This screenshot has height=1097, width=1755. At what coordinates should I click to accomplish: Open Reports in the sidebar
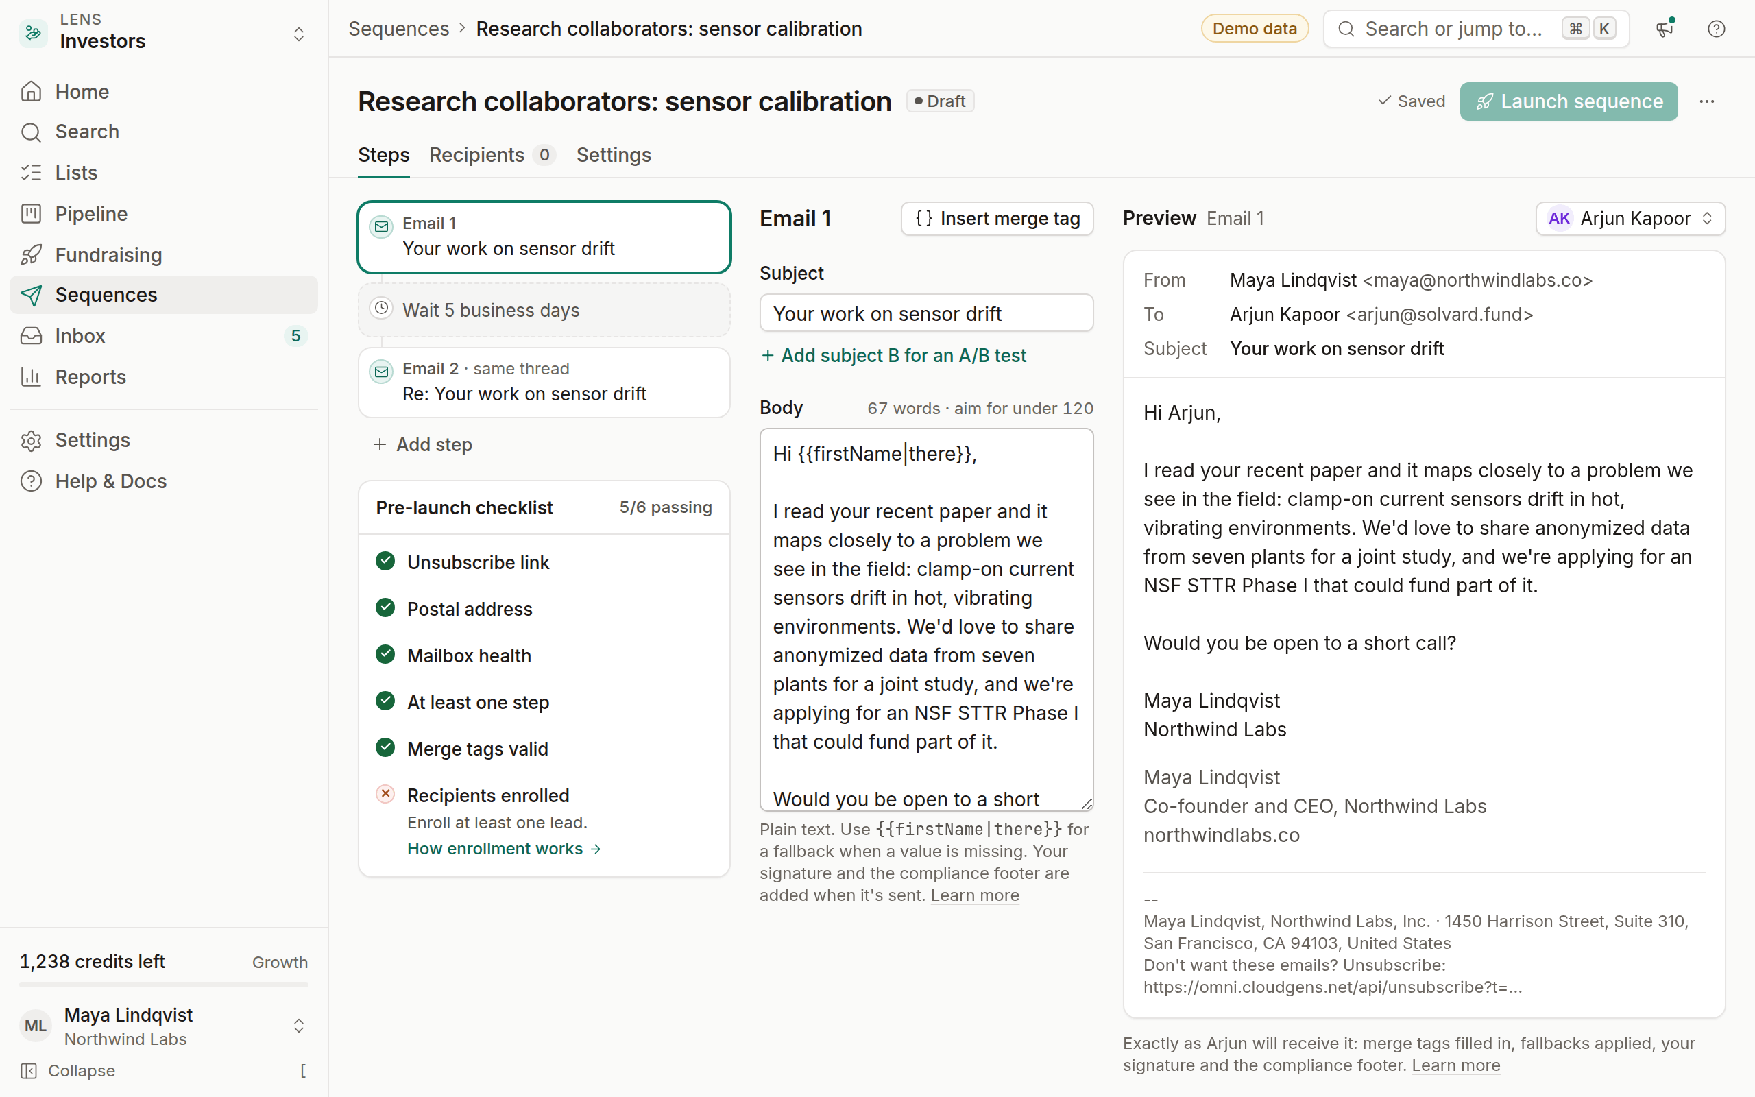(x=164, y=377)
